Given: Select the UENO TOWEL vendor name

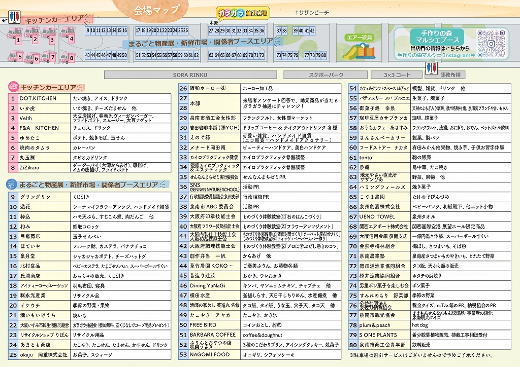Looking at the screenshot, I should pyautogui.click(x=377, y=217).
